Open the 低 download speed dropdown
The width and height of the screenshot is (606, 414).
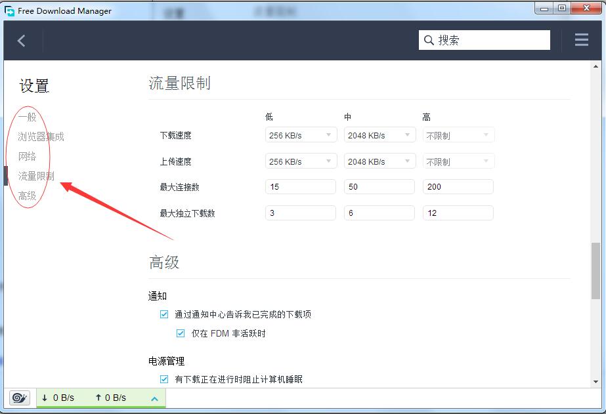pos(300,135)
